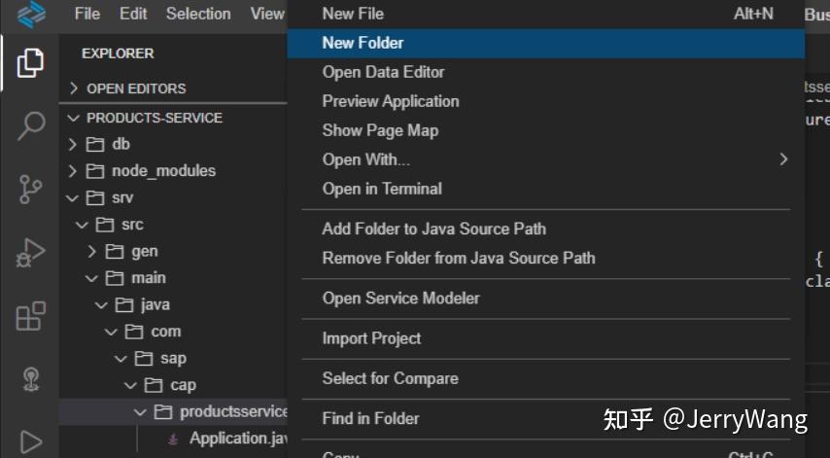The height and width of the screenshot is (458, 830).
Task: Open the Selection menu
Action: coord(198,14)
